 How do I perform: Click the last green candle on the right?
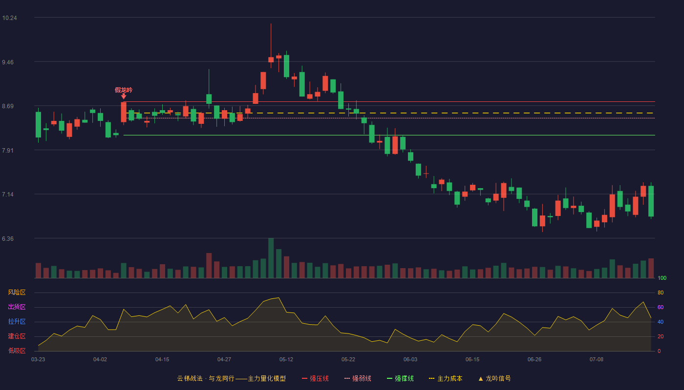[651, 201]
